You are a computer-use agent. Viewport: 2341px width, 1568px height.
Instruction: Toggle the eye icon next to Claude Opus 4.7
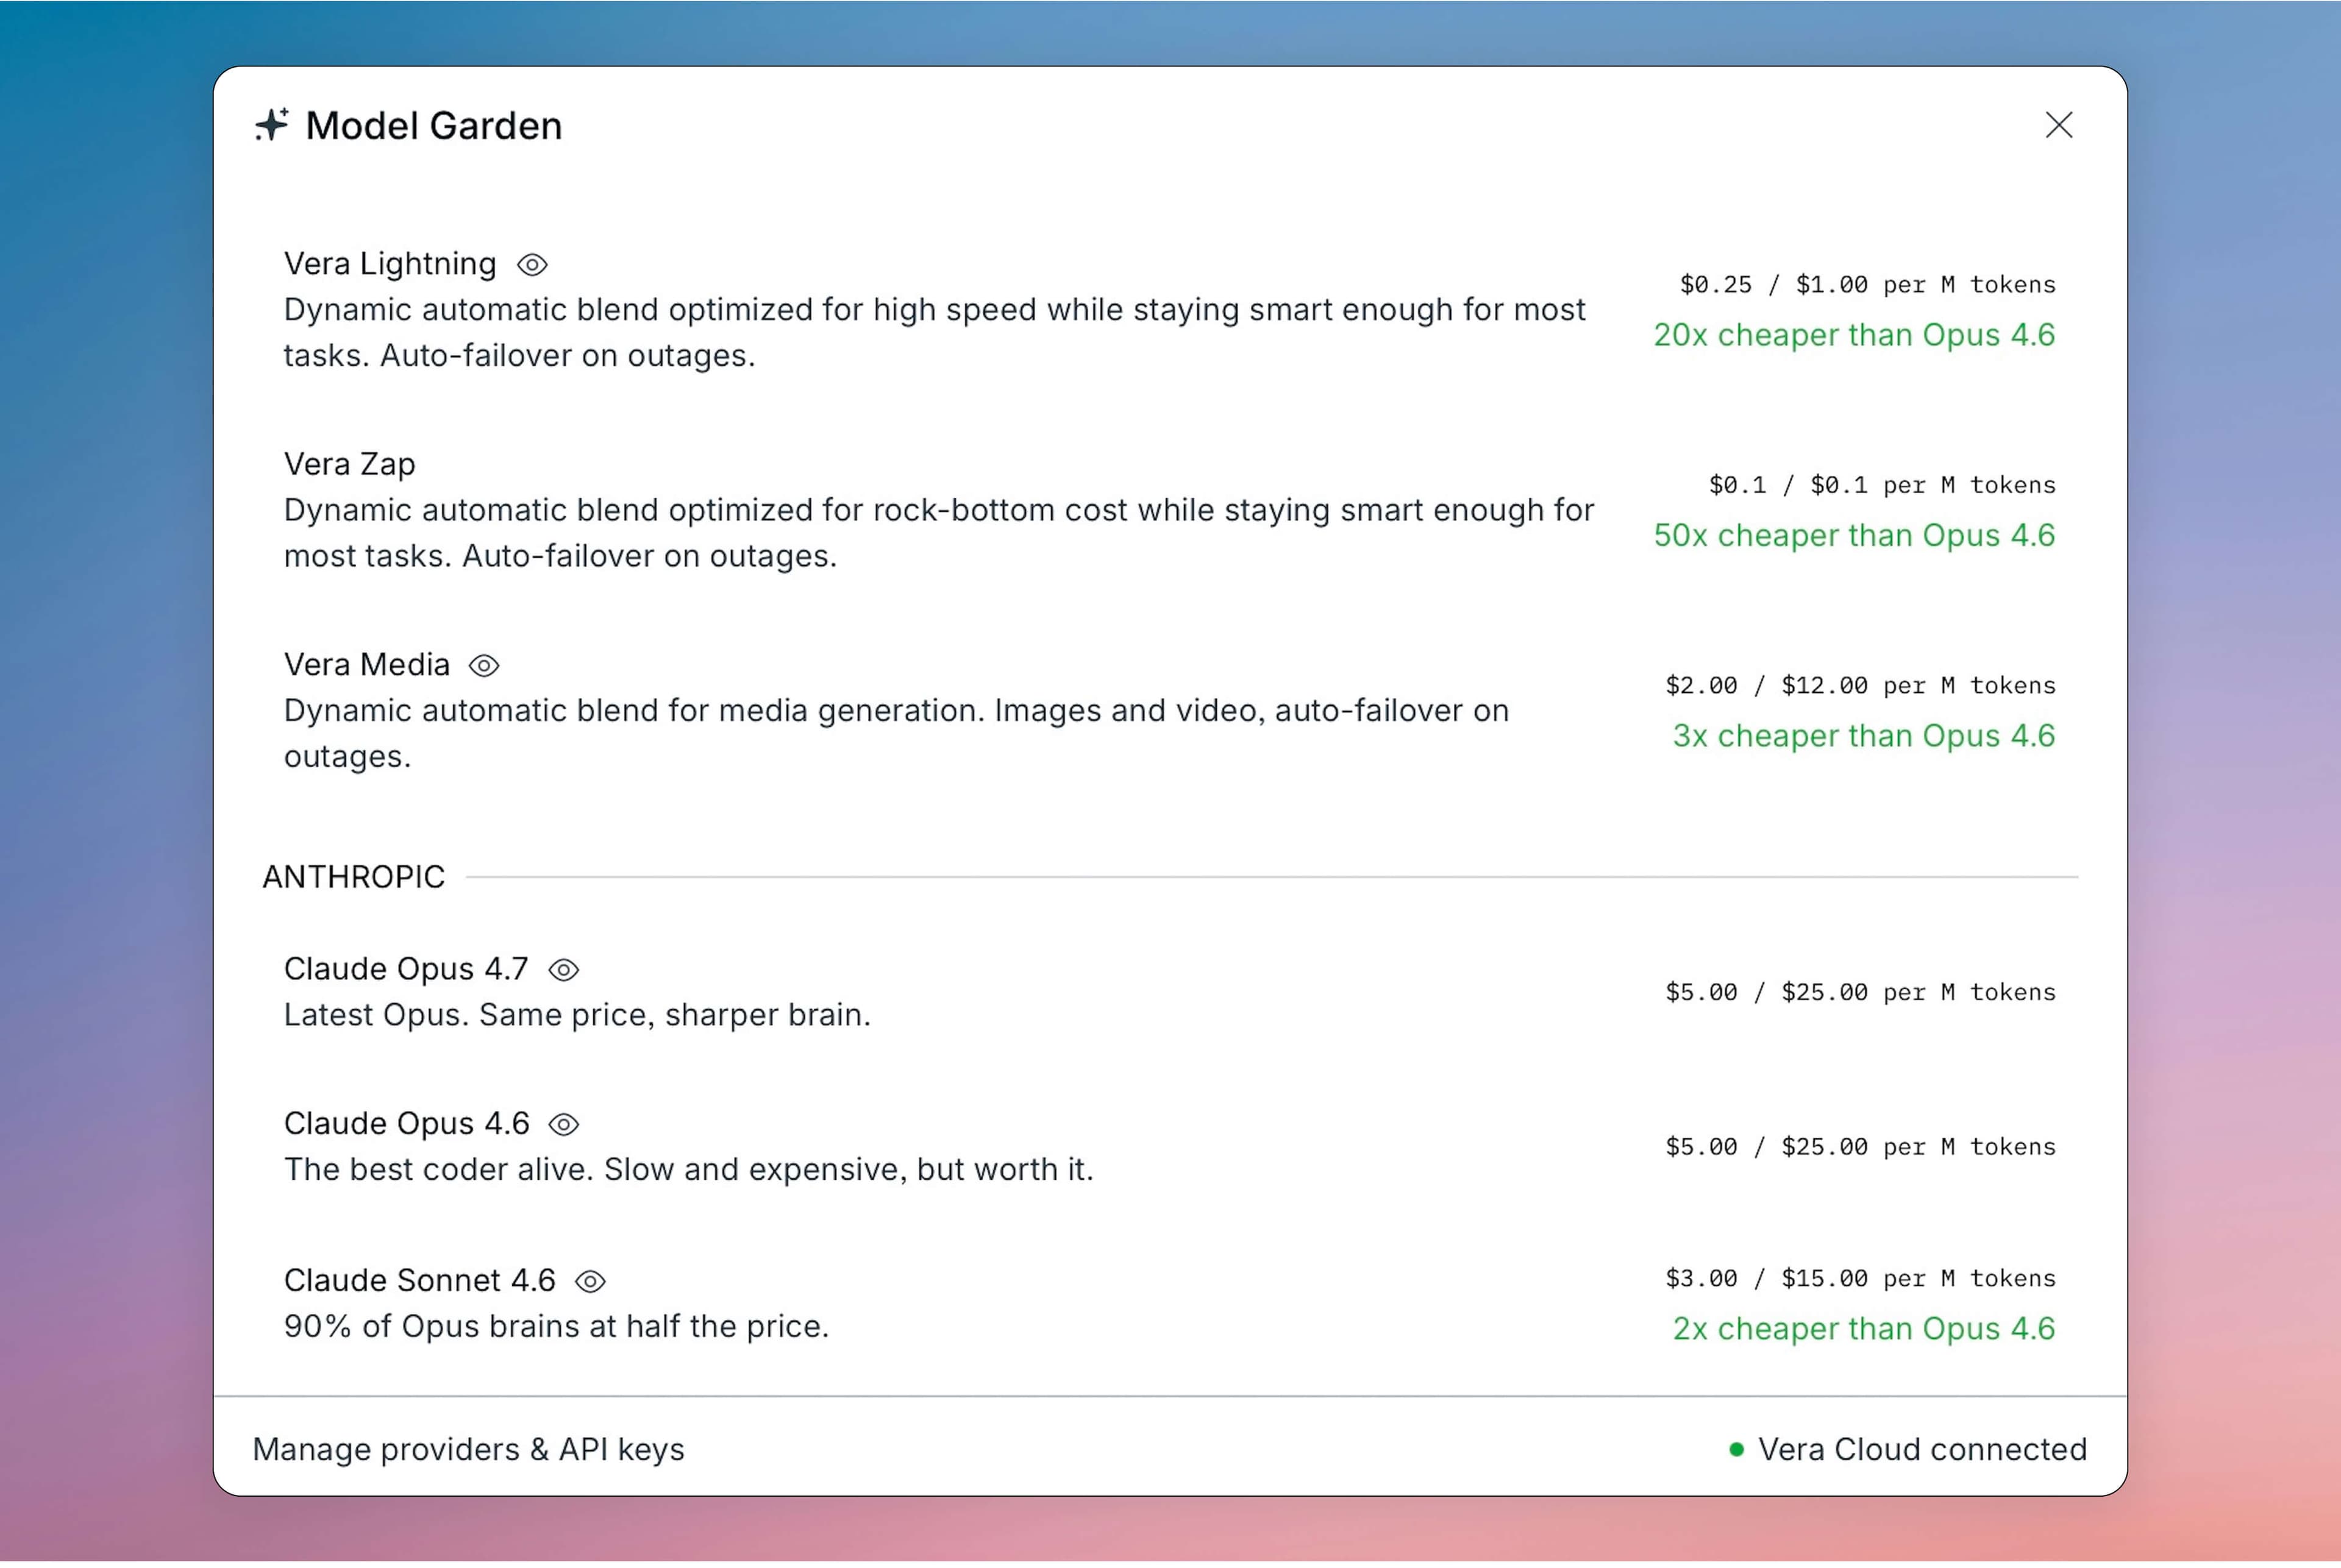point(565,970)
